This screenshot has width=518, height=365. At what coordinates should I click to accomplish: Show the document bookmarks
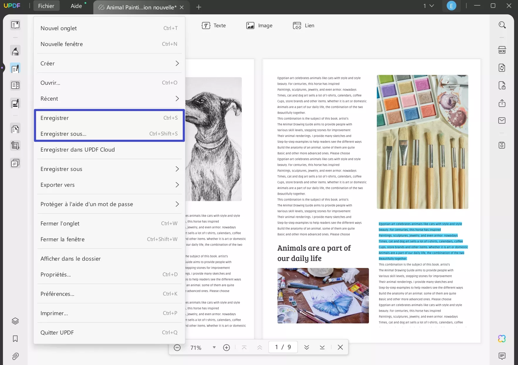point(15,339)
